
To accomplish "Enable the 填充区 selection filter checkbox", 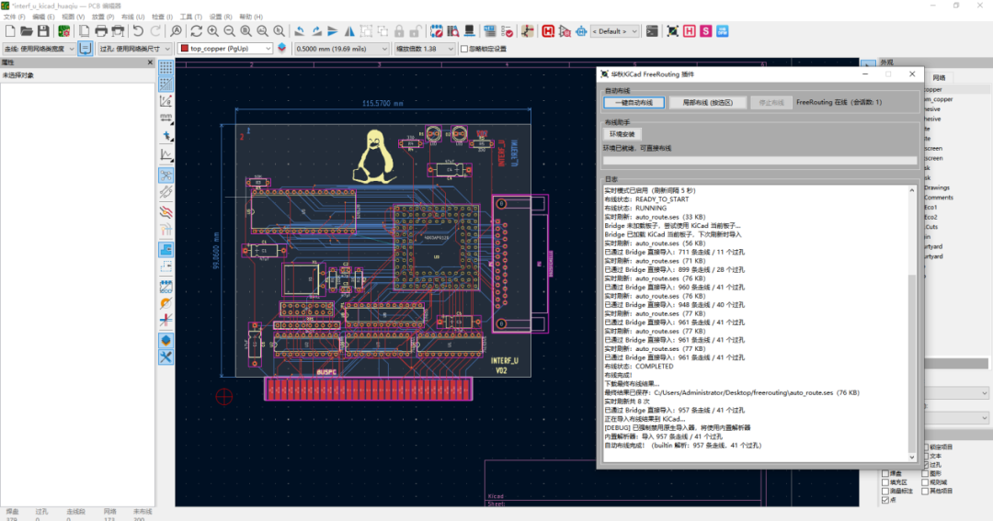I will point(885,482).
